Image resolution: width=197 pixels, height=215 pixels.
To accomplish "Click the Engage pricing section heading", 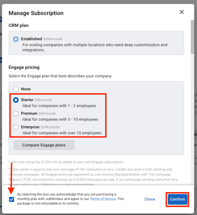I will (24, 68).
